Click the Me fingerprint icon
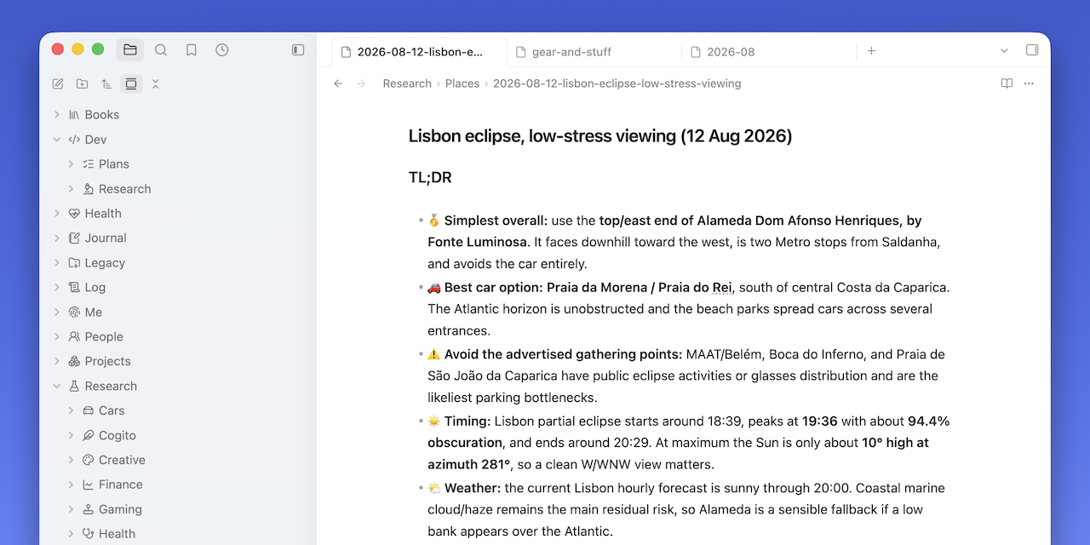1090x545 pixels. tap(74, 312)
